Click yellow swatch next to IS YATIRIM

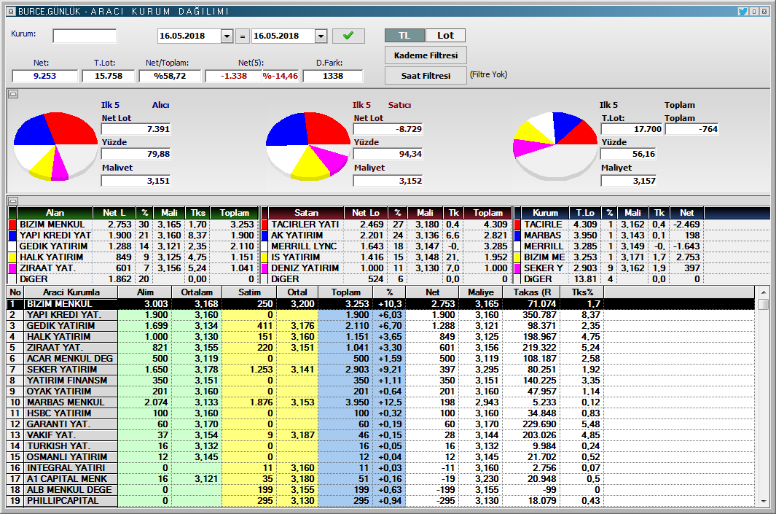pos(264,257)
